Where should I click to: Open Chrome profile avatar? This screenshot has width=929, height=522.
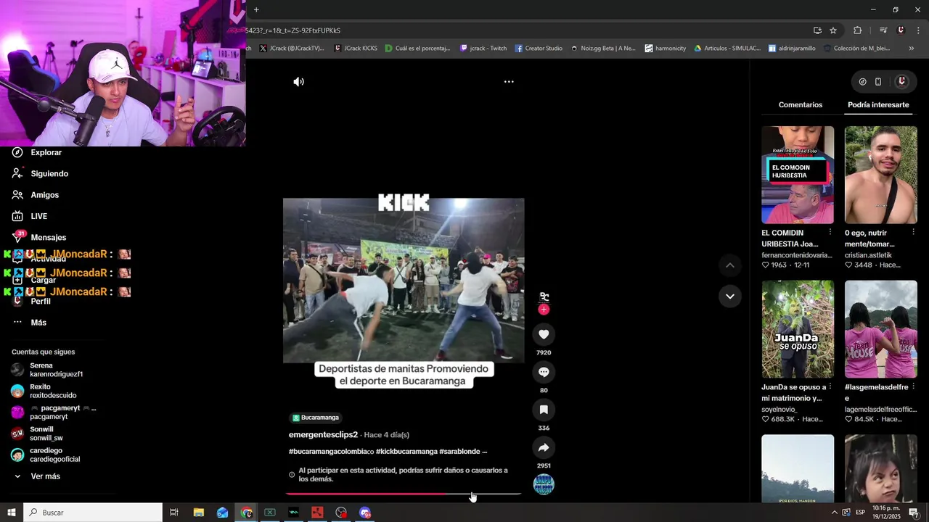click(901, 30)
